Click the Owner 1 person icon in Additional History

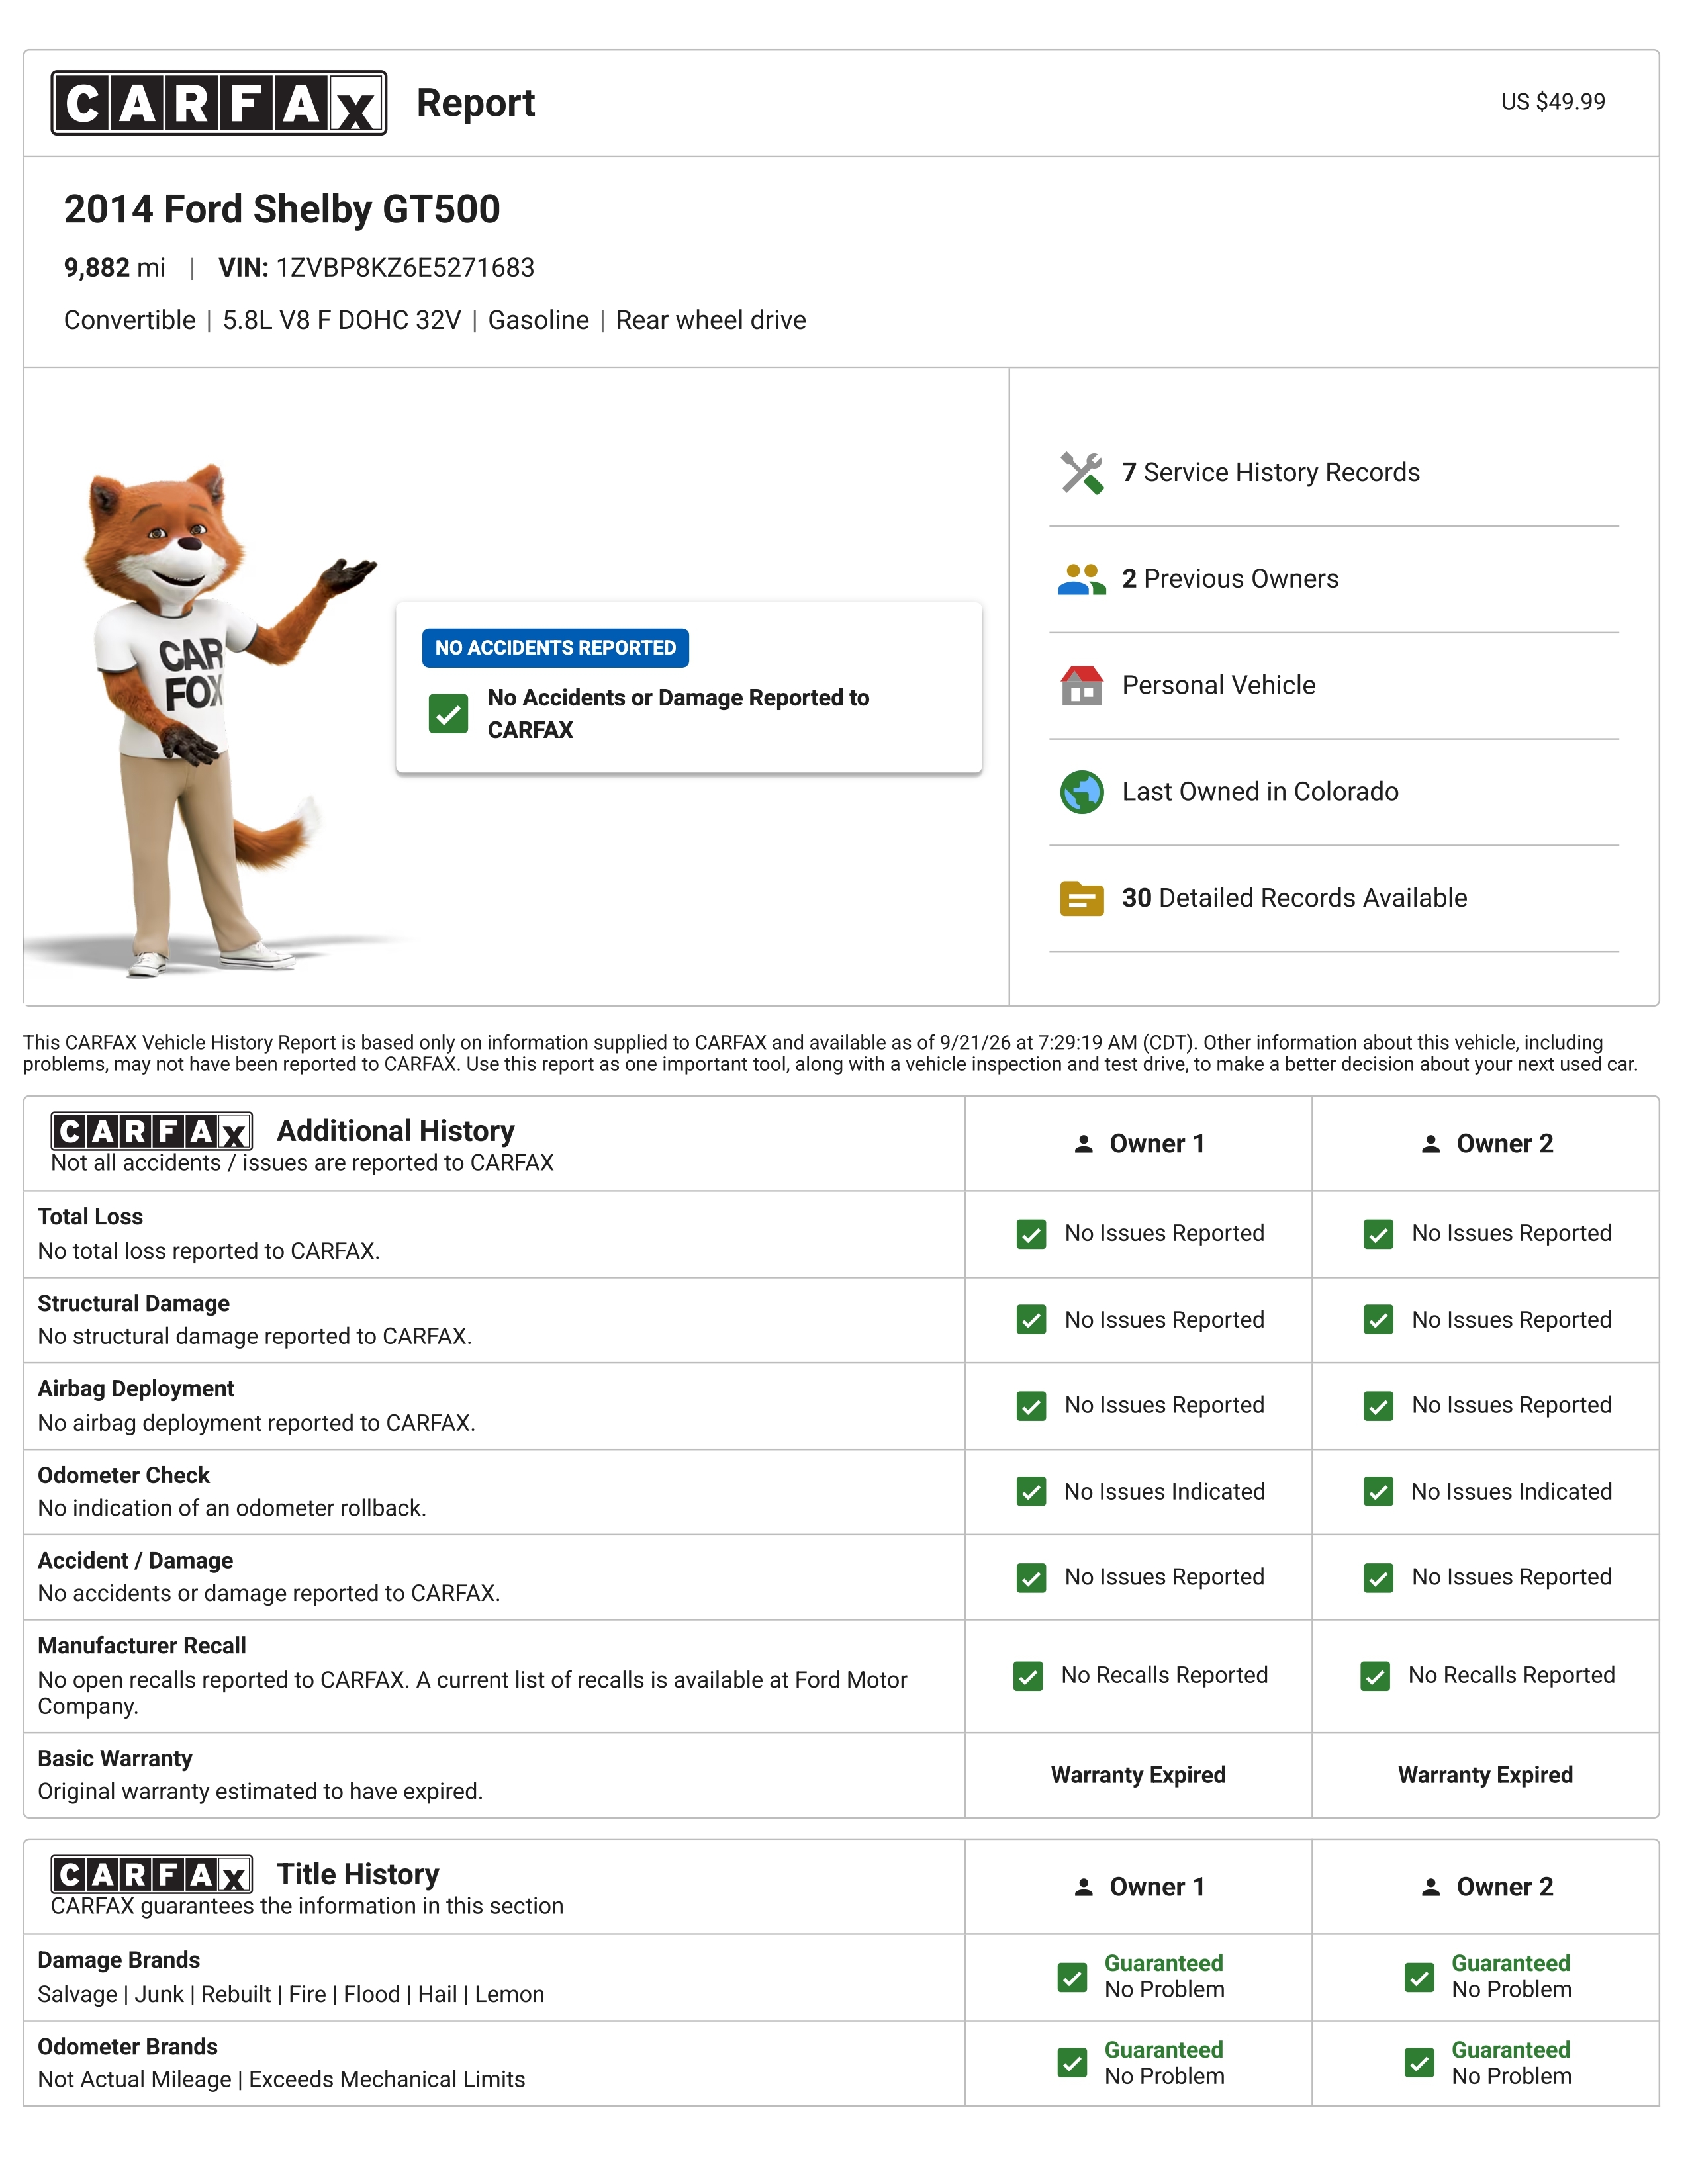pyautogui.click(x=1083, y=1144)
